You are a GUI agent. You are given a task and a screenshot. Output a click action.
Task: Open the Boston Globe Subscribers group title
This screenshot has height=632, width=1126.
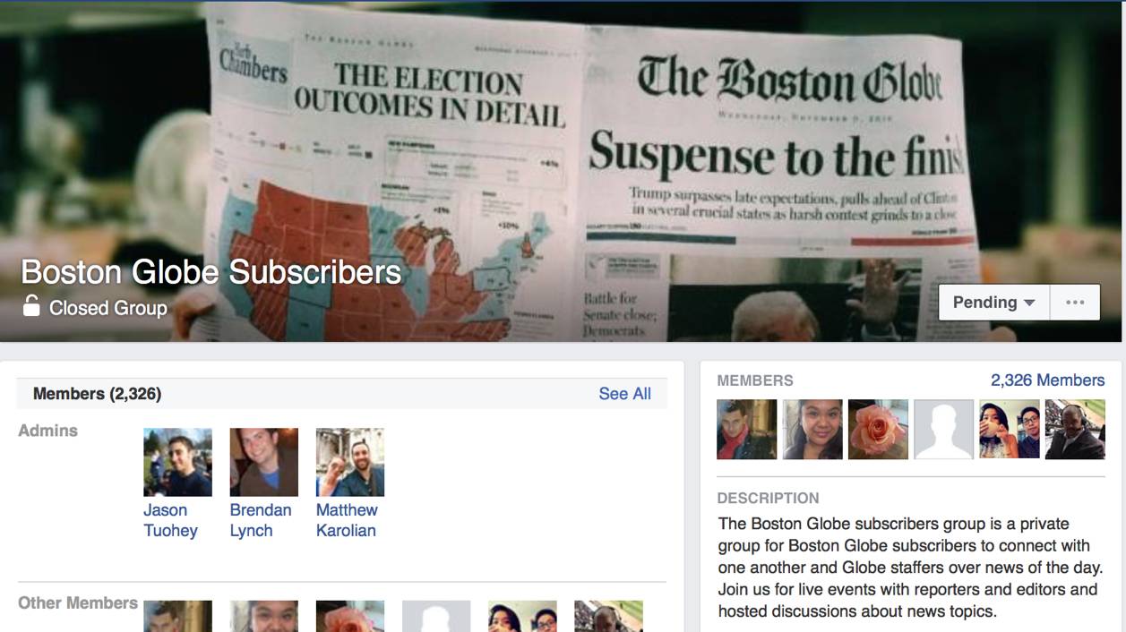pos(211,271)
